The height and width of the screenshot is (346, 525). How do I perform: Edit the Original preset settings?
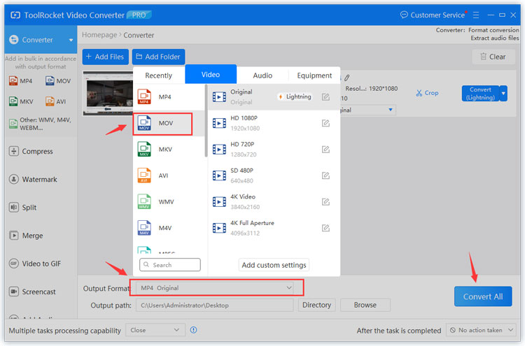click(x=325, y=97)
